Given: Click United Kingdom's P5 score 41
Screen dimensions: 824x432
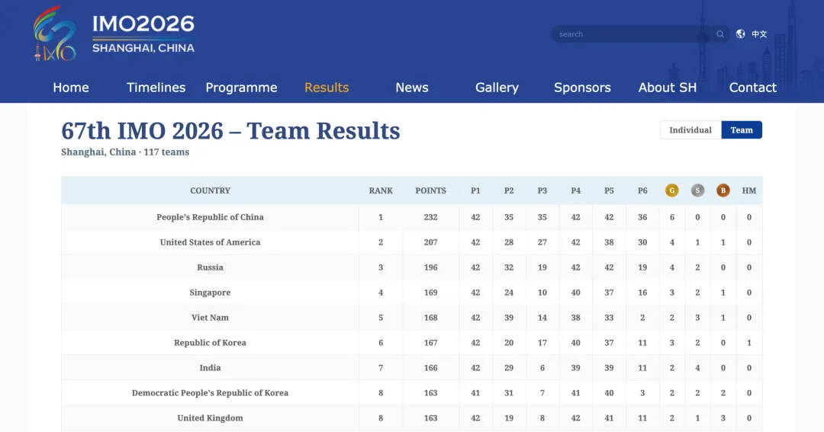Looking at the screenshot, I should [609, 418].
